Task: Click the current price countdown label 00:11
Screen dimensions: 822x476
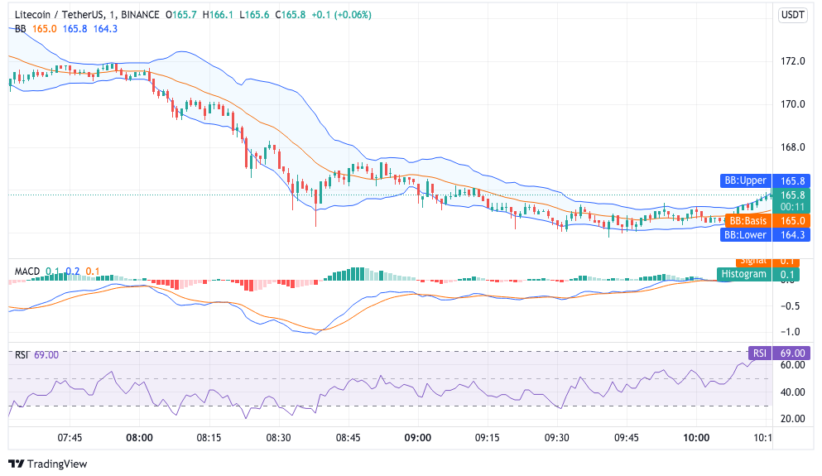Action: pos(793,207)
